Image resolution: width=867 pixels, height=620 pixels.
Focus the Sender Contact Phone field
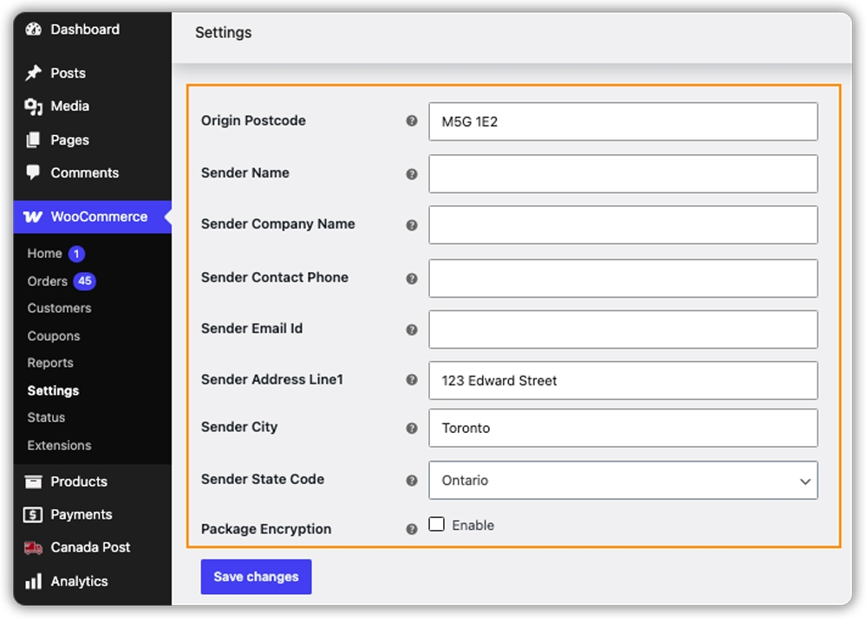pos(623,278)
